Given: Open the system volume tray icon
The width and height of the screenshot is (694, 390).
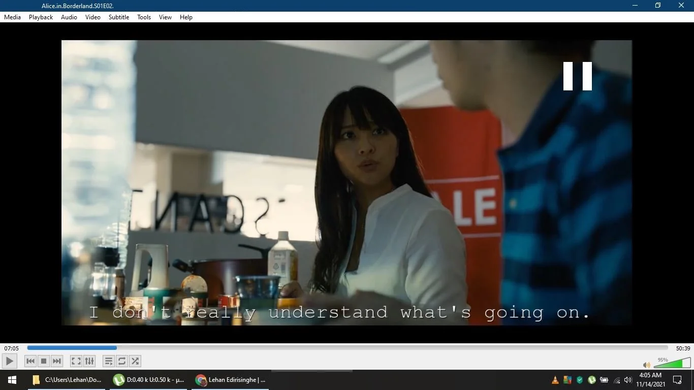Looking at the screenshot, I should coord(628,380).
